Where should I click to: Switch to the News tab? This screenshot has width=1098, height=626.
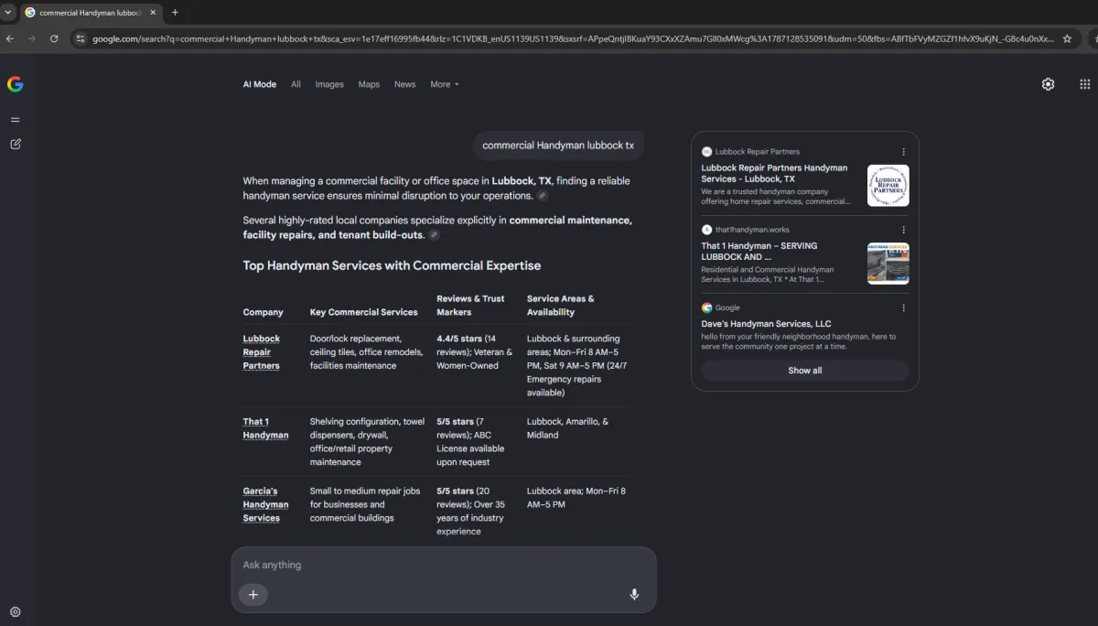point(405,84)
